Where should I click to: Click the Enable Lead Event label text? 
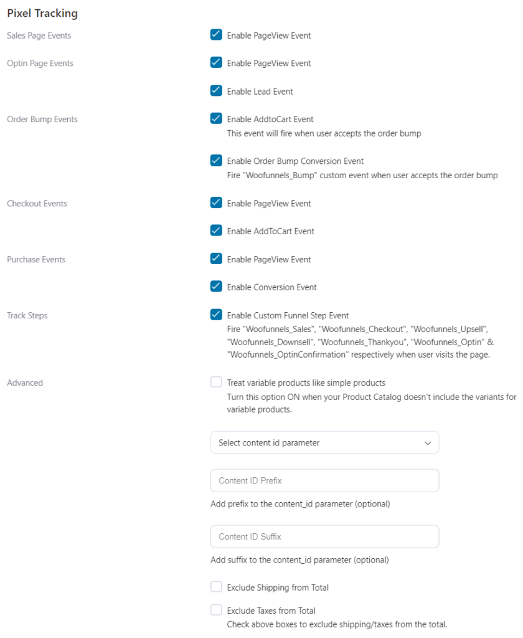260,92
